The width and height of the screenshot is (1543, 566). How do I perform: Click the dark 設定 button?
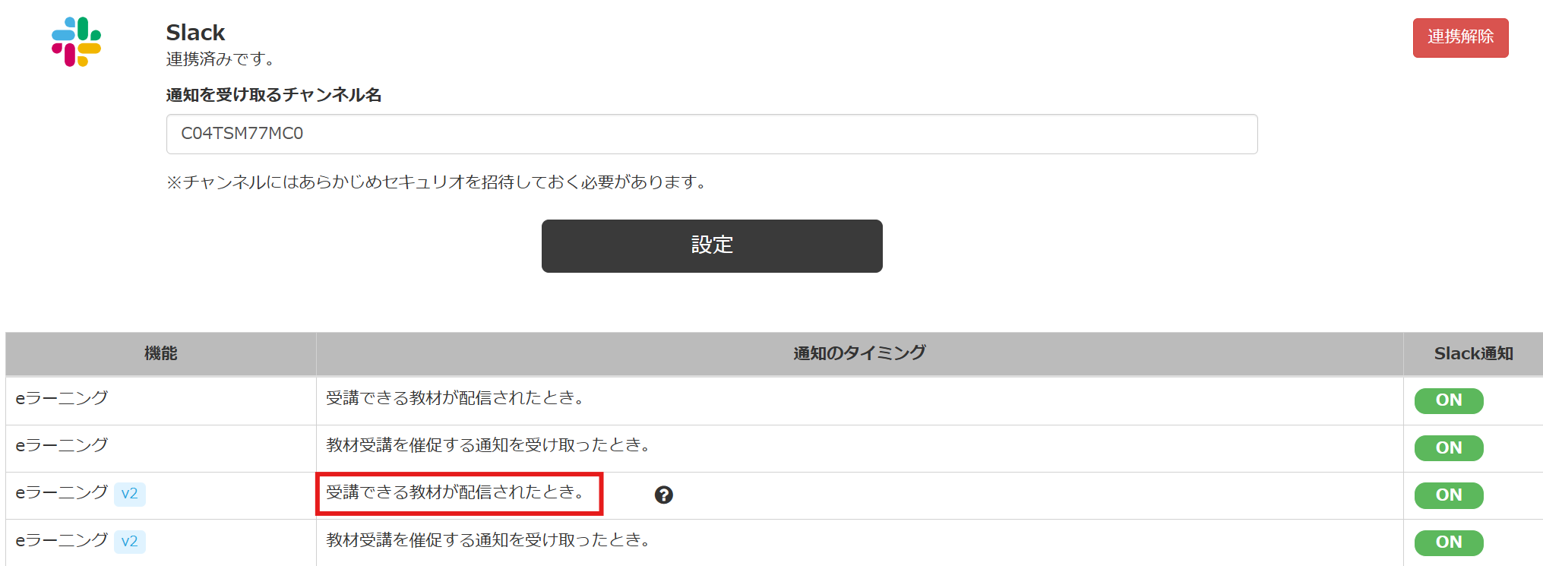(x=712, y=245)
